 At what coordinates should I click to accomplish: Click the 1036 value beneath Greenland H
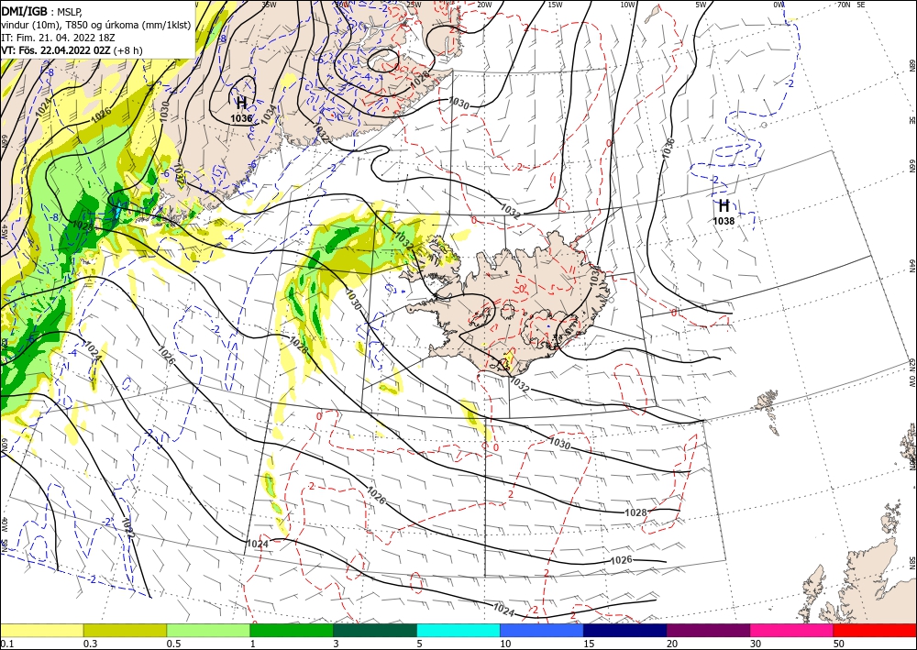click(241, 118)
